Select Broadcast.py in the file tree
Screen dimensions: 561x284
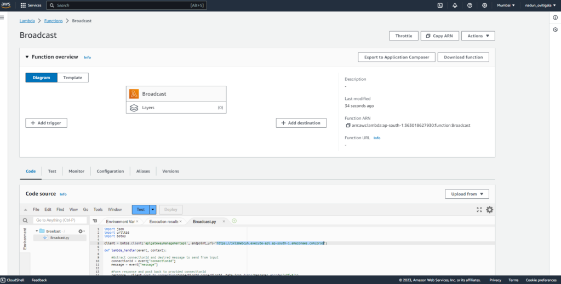click(60, 238)
